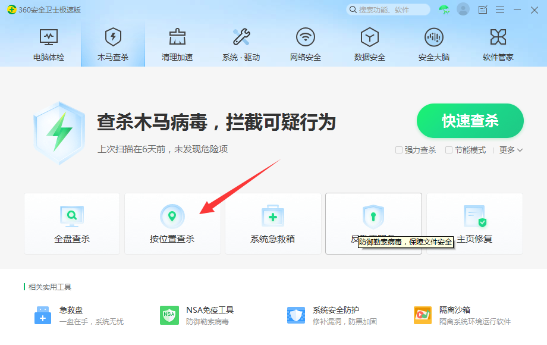Open the 网络安全 wifi icon
The height and width of the screenshot is (345, 547).
pos(306,37)
